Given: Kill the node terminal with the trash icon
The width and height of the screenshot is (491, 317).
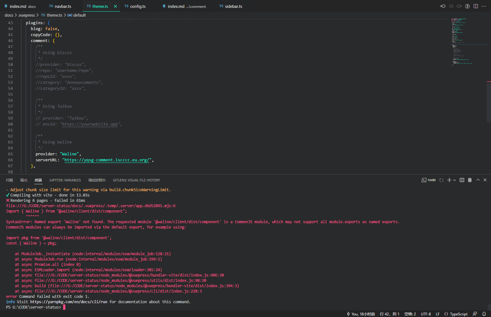Looking at the screenshot, I should coord(469,180).
